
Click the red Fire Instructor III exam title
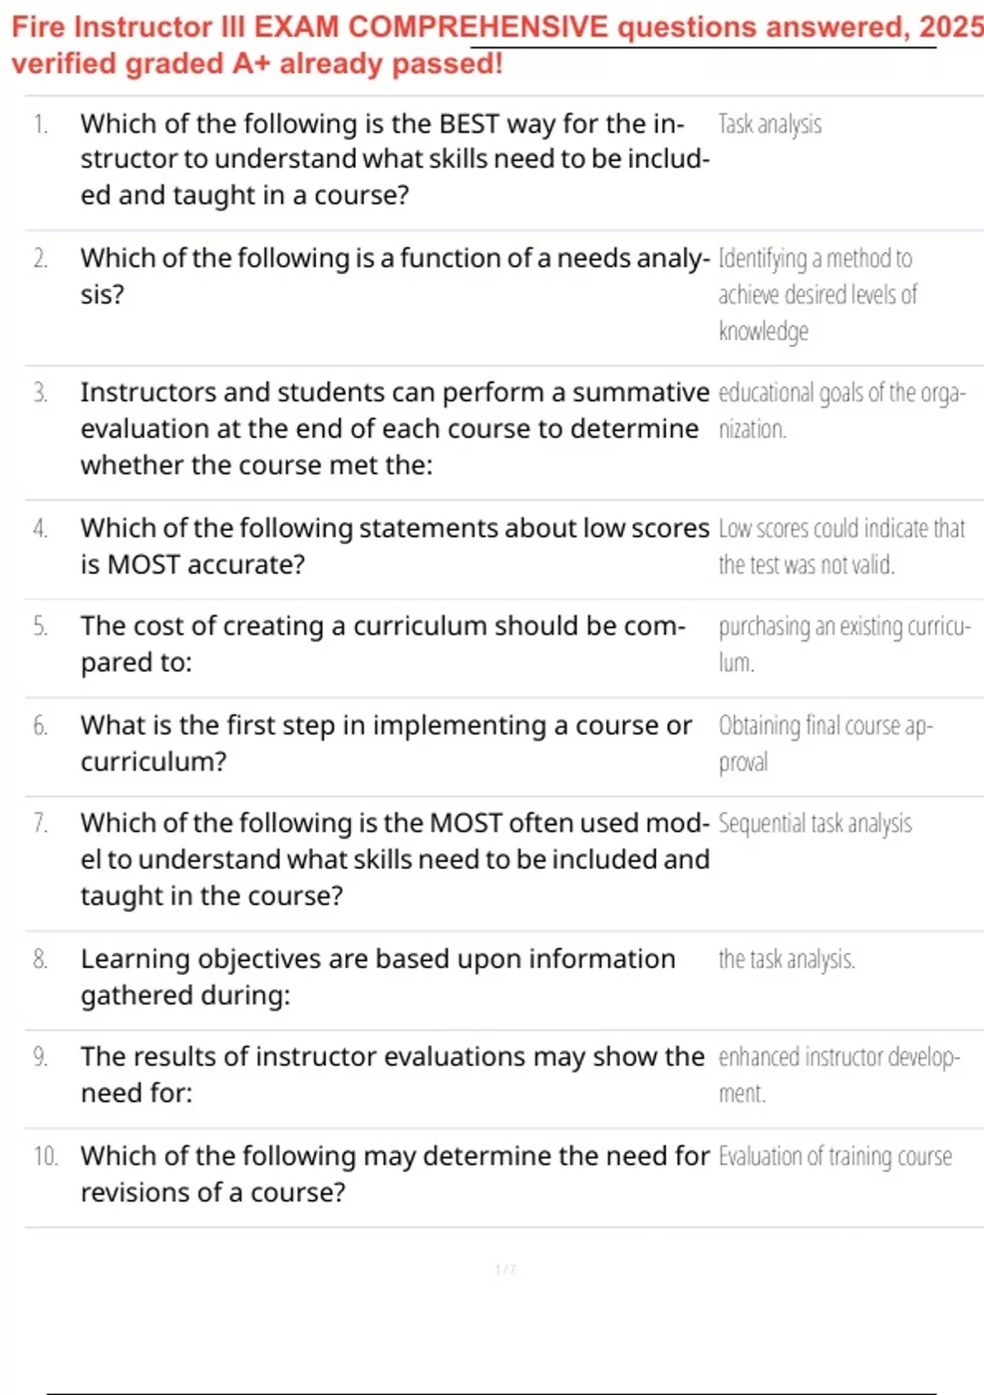[492, 45]
